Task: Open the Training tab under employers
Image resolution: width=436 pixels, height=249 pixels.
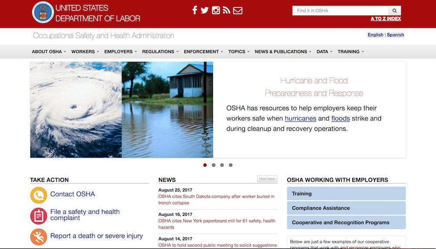Action: pos(346,194)
